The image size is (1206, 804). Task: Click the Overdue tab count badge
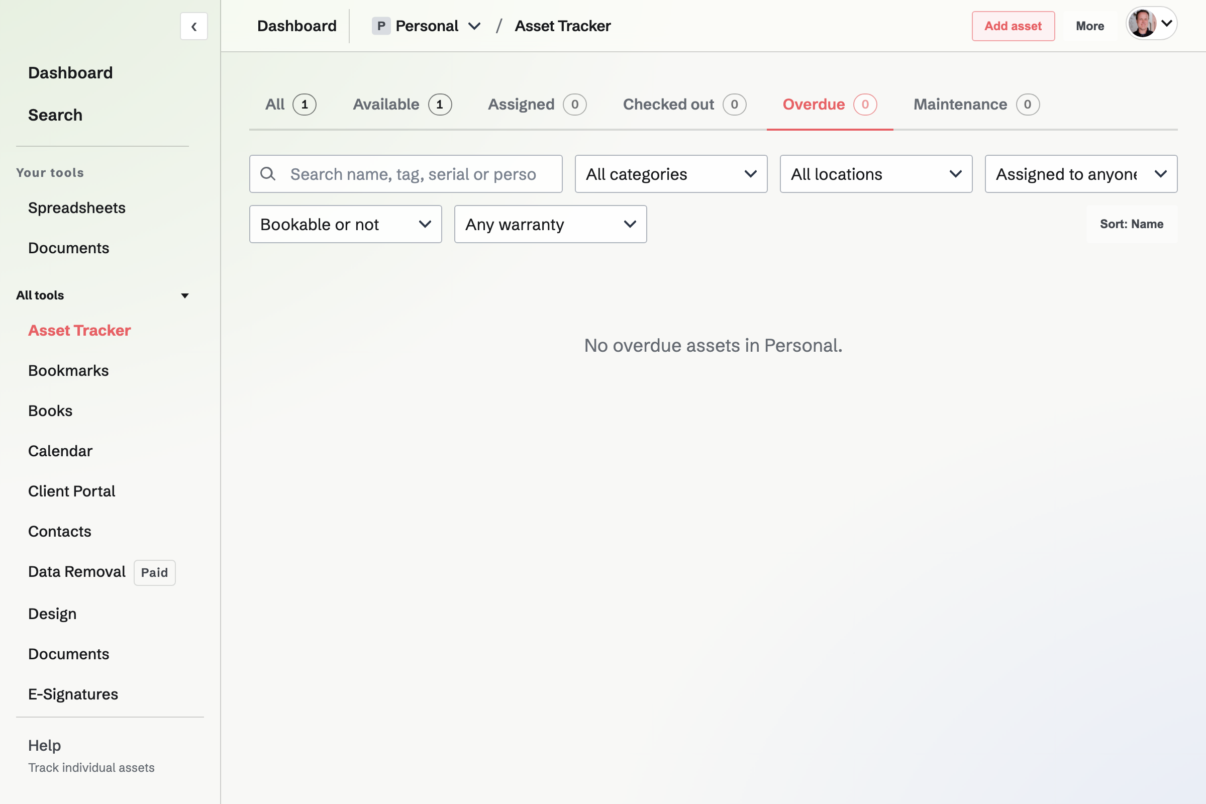(865, 105)
